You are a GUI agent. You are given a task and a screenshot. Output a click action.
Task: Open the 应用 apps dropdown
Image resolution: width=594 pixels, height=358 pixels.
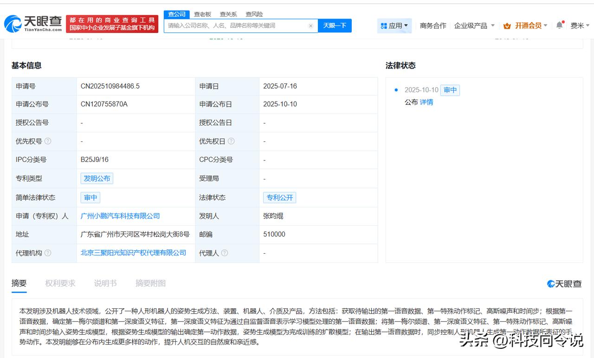pos(394,26)
